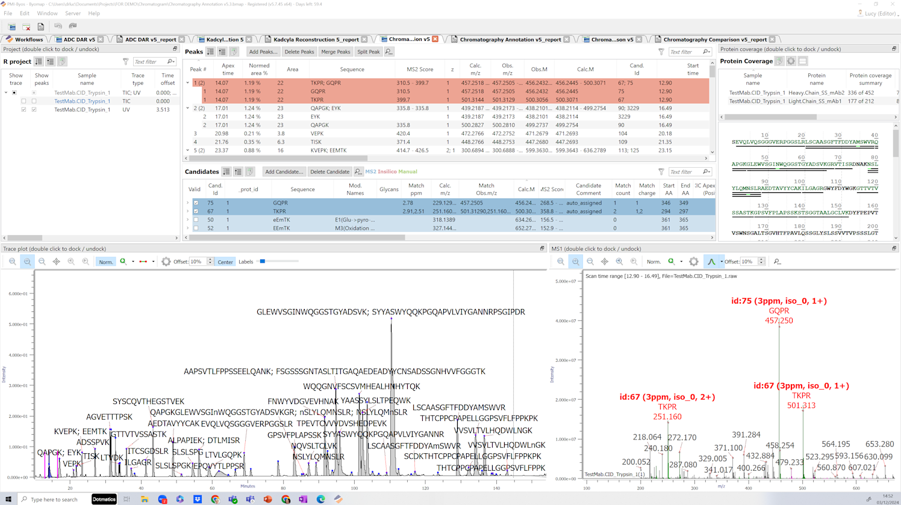Screen dimensions: 901x505
Task: Click the Add Candidate... button
Action: click(284, 172)
